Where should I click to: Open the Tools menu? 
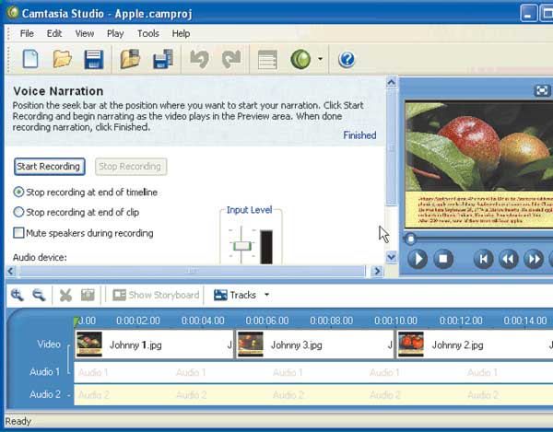pos(147,33)
